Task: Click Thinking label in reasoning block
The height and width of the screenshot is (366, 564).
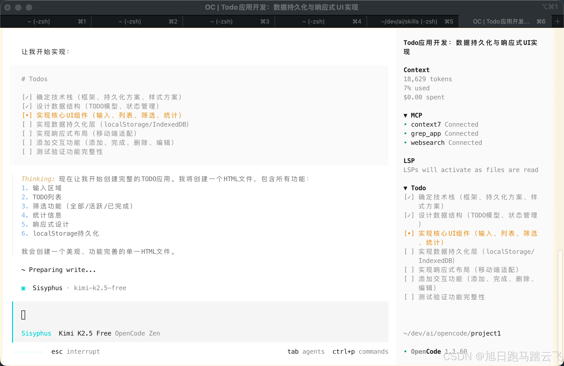Action: pyautogui.click(x=38, y=179)
